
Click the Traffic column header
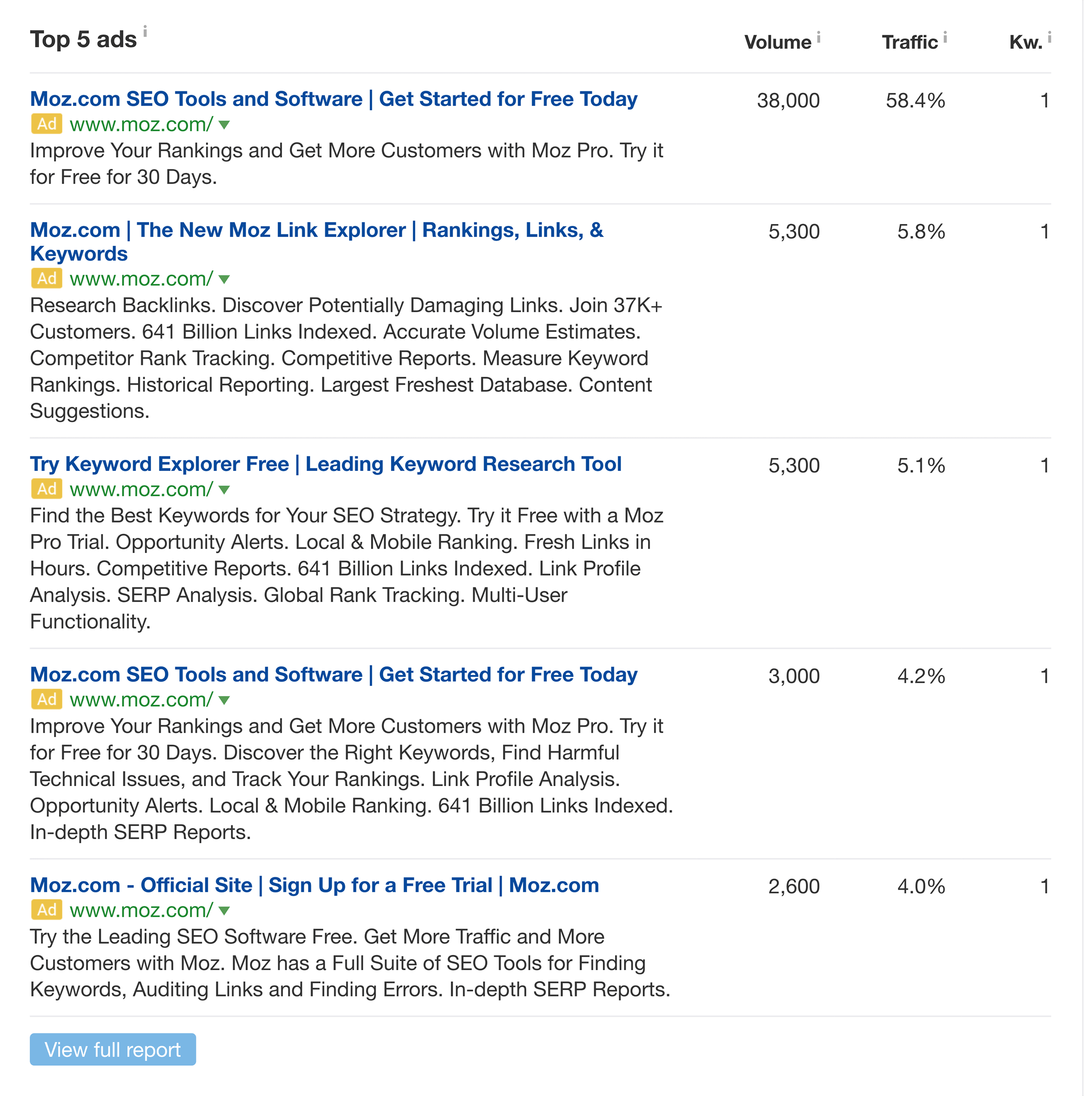(910, 42)
